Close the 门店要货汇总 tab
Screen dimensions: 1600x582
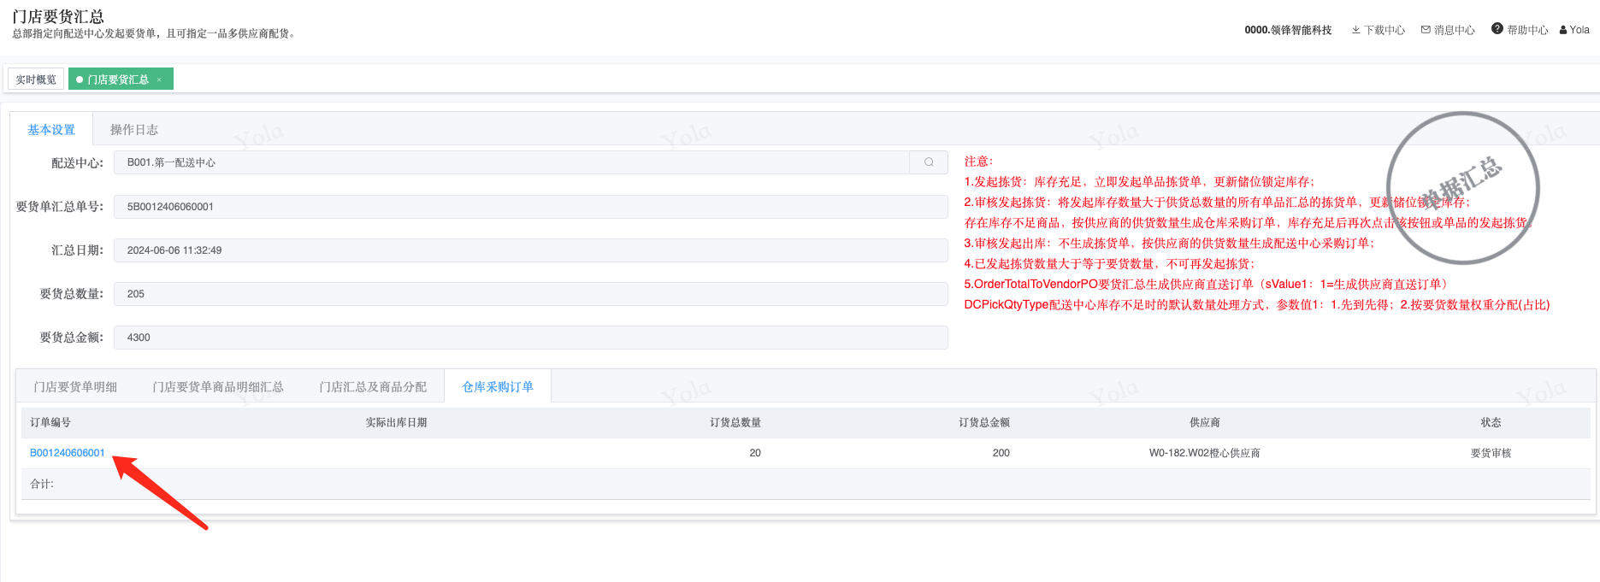[x=159, y=79]
